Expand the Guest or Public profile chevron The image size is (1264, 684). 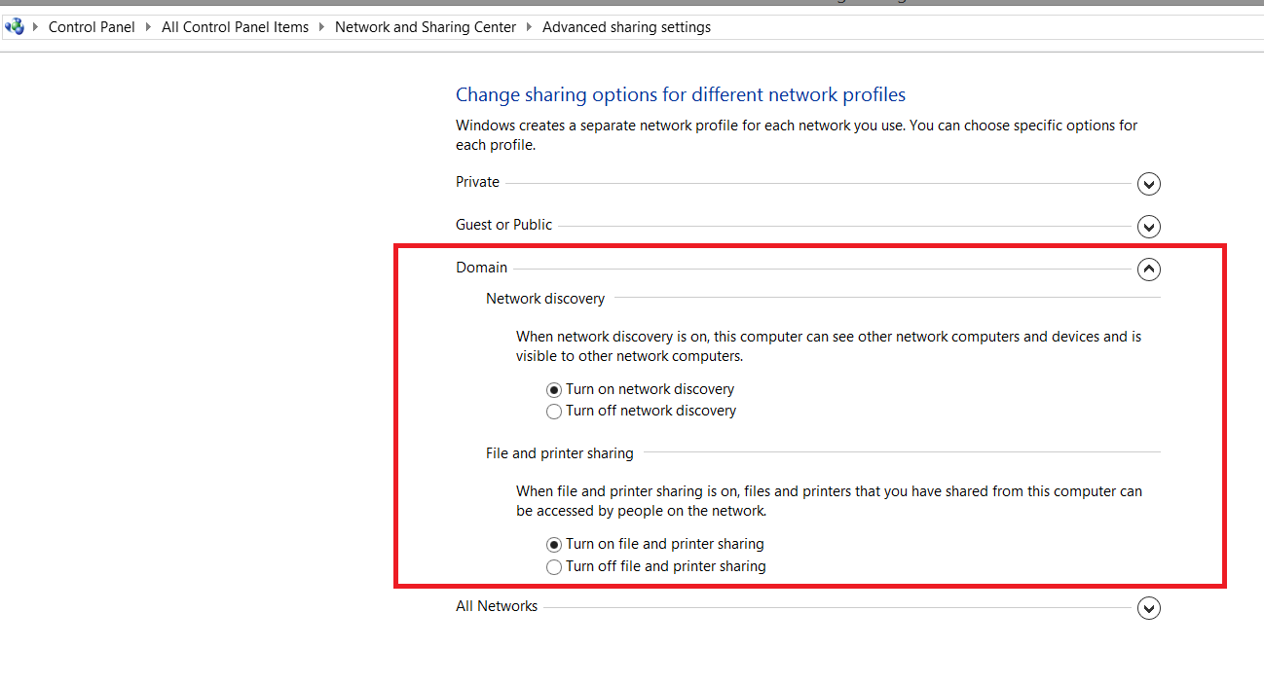(x=1149, y=227)
